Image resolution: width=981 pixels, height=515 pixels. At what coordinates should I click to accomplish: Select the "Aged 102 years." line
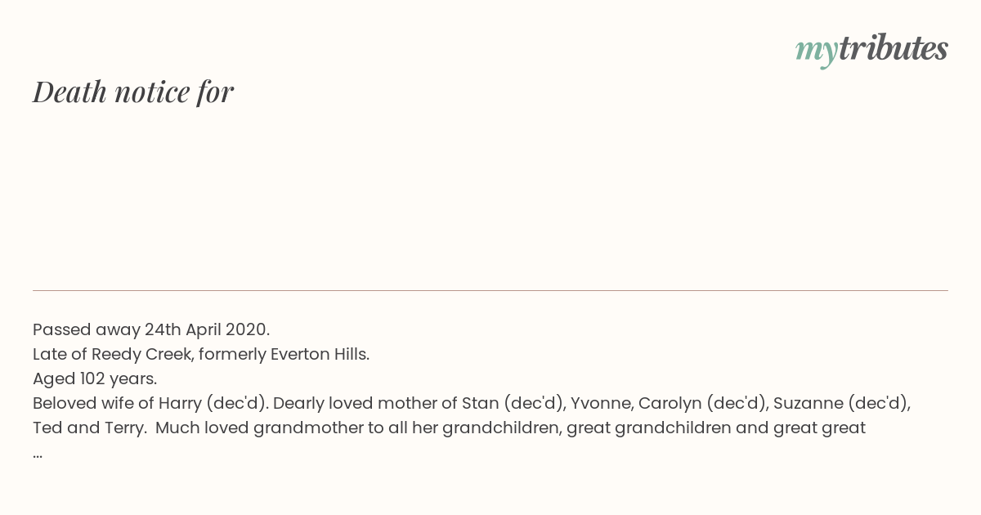(x=95, y=378)
